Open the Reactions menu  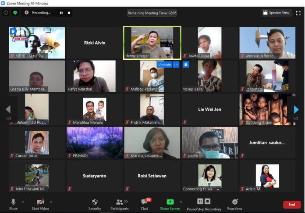point(235,204)
